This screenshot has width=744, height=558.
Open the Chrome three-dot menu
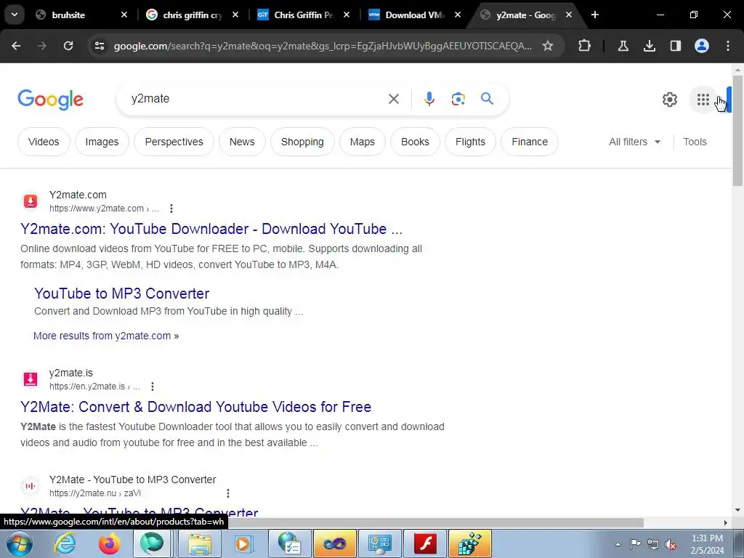(728, 46)
